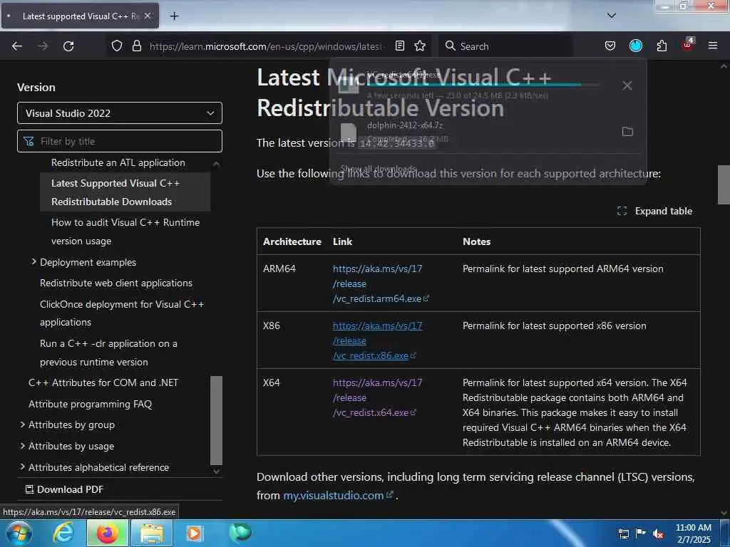The width and height of the screenshot is (730, 547).
Task: Click the site padlock security icon
Action: point(136,46)
